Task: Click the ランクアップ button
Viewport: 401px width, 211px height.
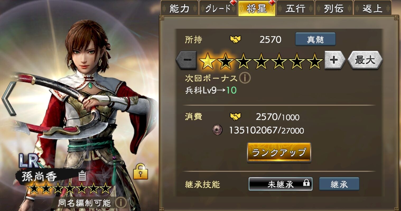Action: [279, 152]
